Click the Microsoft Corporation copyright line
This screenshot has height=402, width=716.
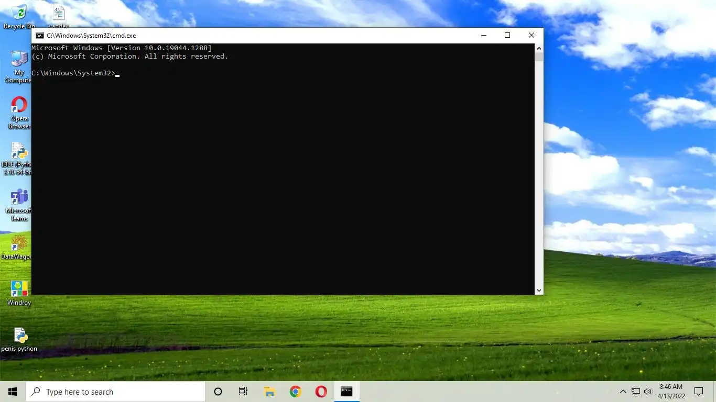pyautogui.click(x=130, y=56)
